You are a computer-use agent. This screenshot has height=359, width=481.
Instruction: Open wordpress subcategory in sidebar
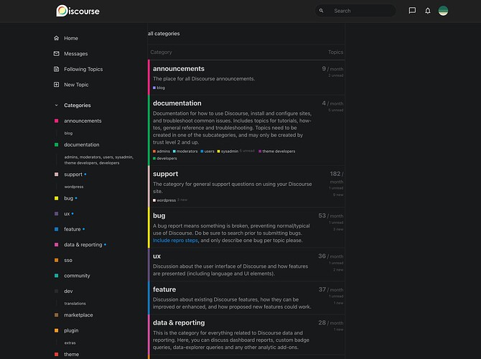[x=74, y=187]
